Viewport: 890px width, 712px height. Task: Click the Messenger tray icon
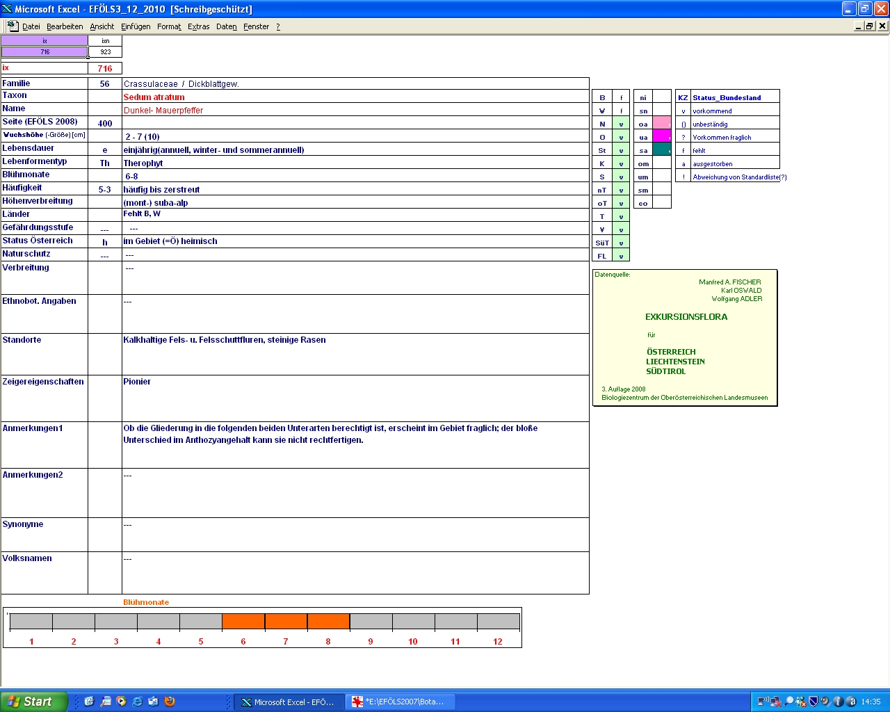pos(801,702)
